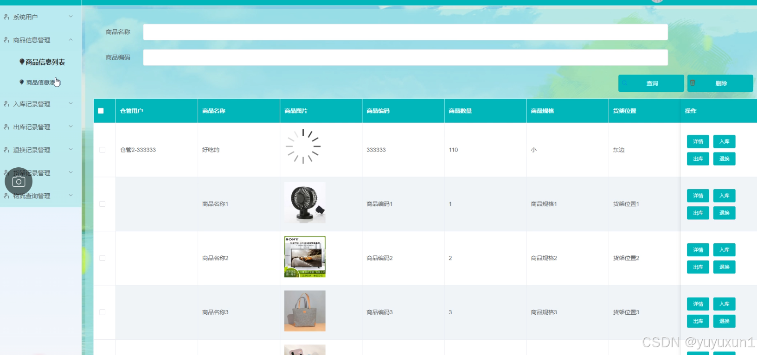Click 退换 for 商品名称3
Viewport: 757px width, 355px height.
pos(724,322)
